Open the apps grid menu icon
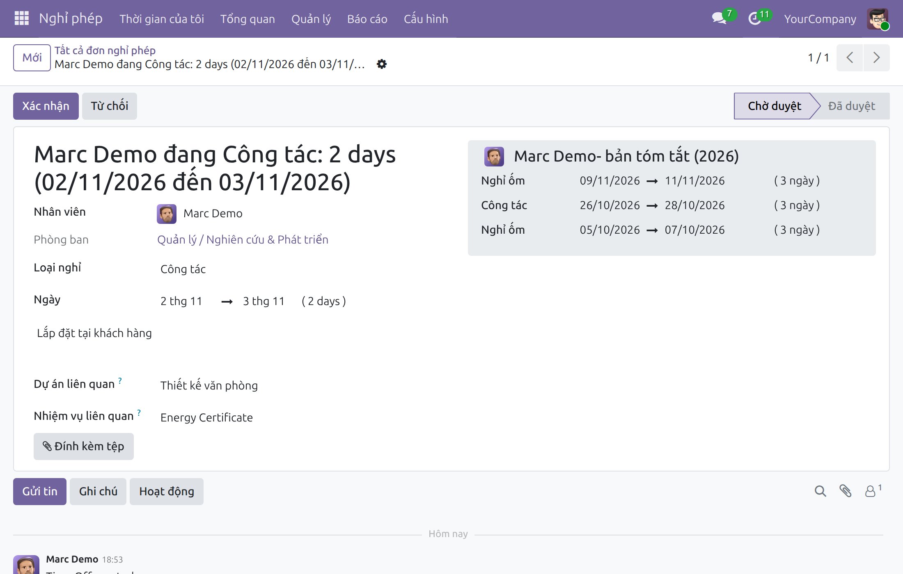This screenshot has width=903, height=574. [x=21, y=18]
